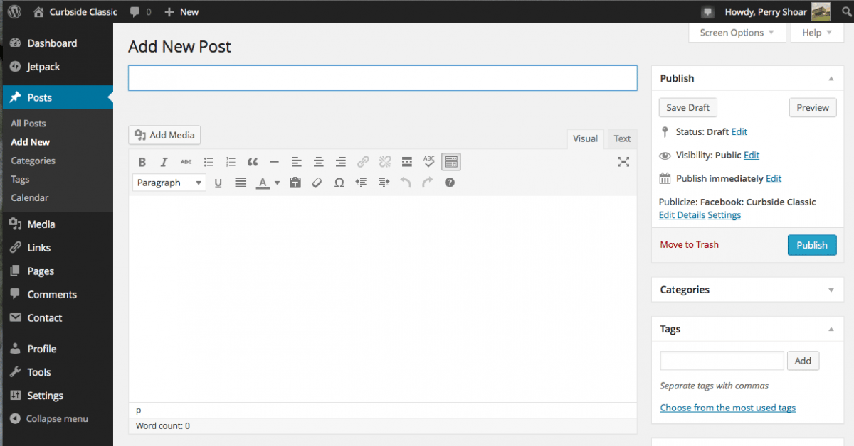Paste as plain text
854x446 pixels.
(x=295, y=183)
